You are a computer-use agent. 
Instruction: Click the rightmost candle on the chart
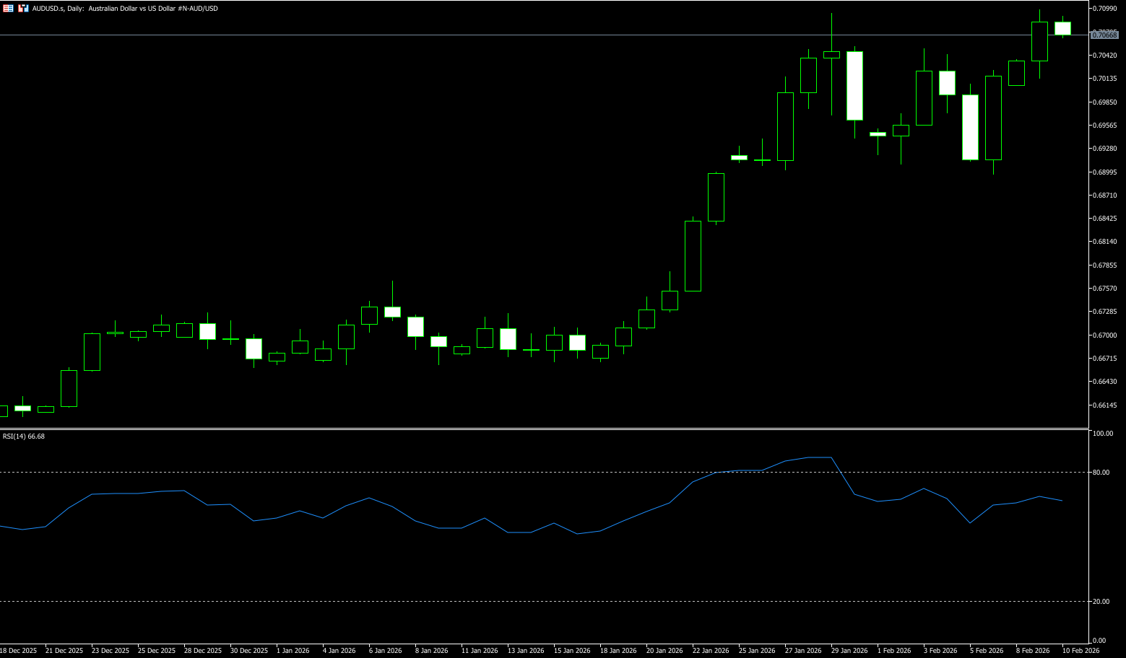point(1062,28)
